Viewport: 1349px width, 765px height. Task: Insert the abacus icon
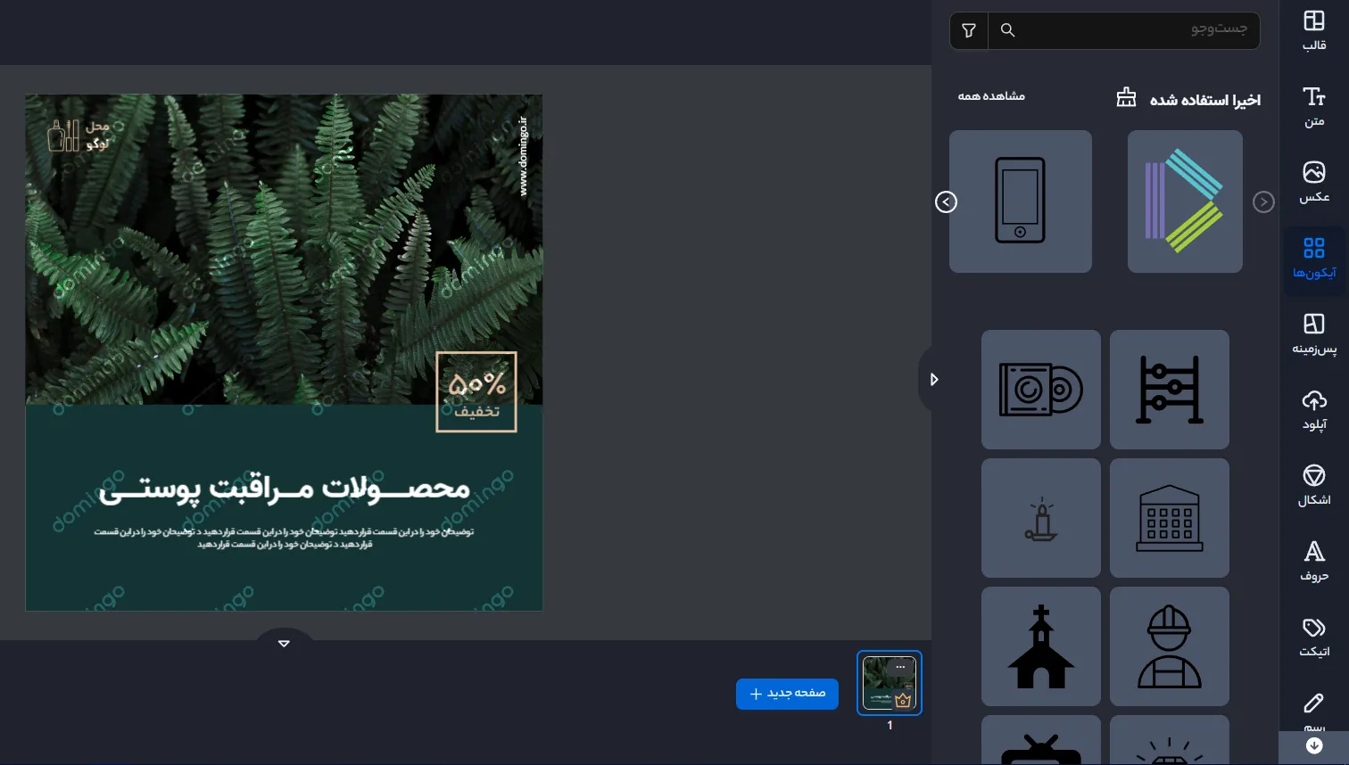click(x=1170, y=390)
